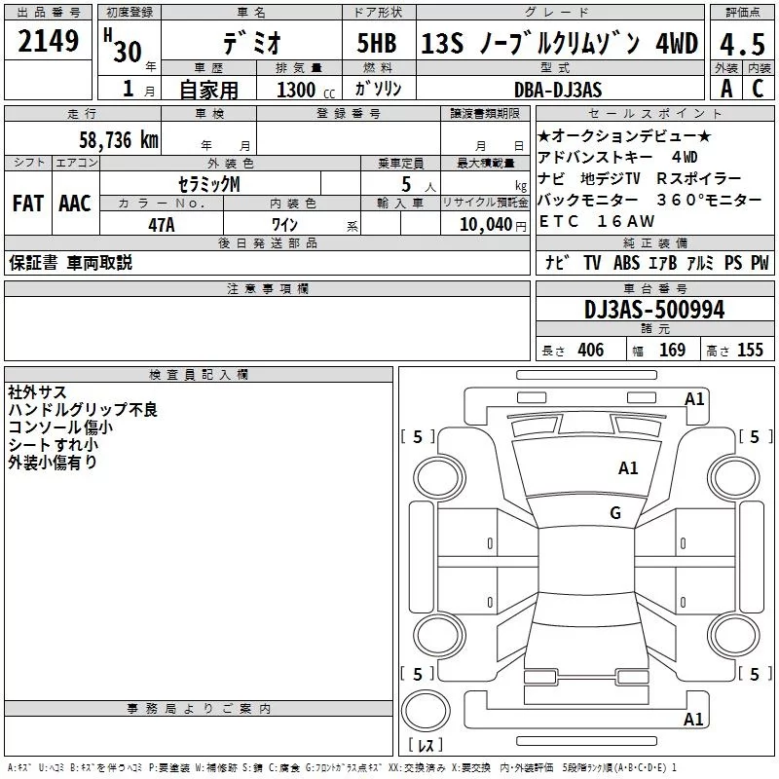Click the rear left wheel circle in diagram
Screen dimensions: 779x779
[x=439, y=636]
